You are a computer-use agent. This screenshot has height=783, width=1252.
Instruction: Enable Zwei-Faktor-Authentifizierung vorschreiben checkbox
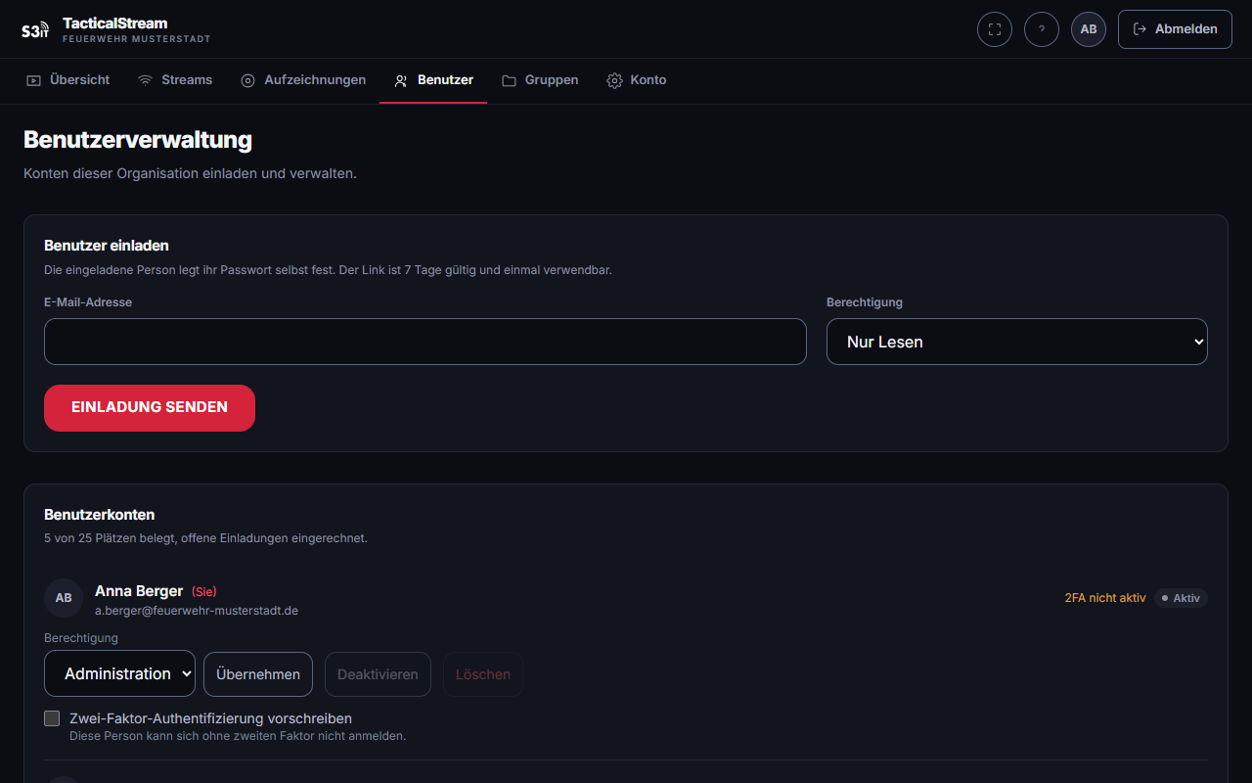pos(52,718)
